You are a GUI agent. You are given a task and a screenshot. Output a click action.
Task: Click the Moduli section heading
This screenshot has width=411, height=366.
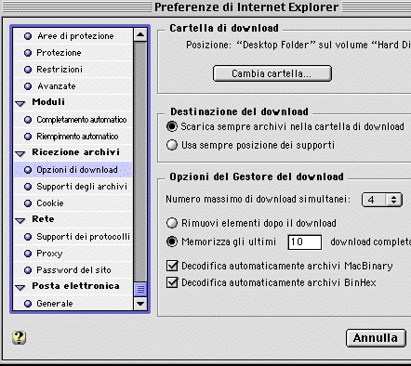click(x=48, y=102)
